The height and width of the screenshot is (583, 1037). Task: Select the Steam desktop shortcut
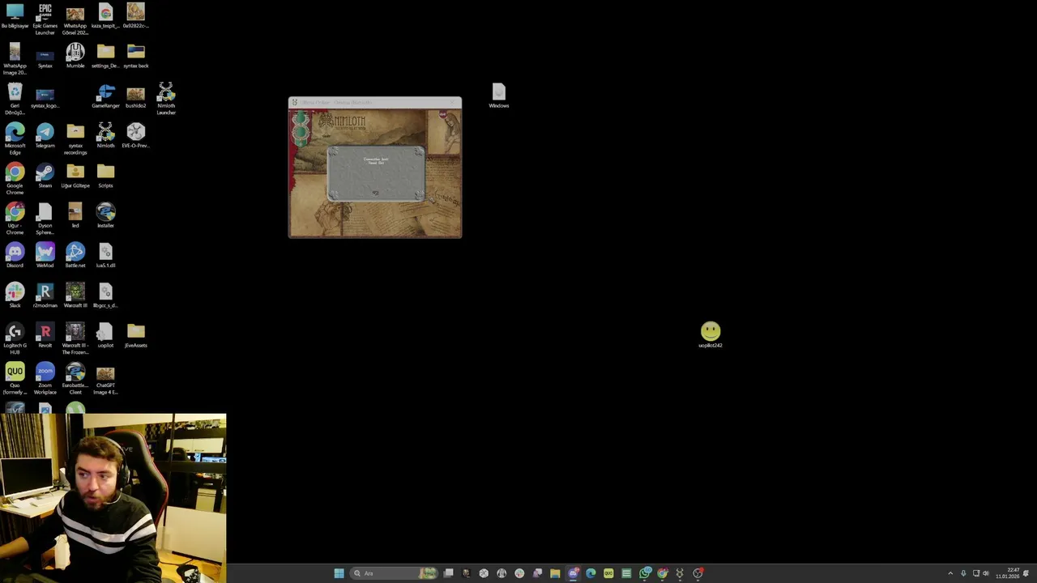click(45, 176)
